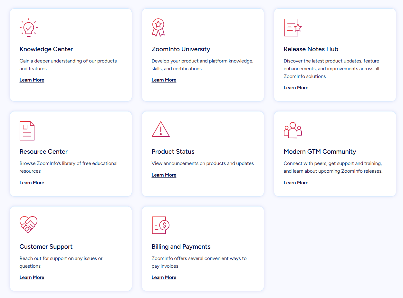Click the Billing and Payments invoice icon
This screenshot has width=403, height=298.
(161, 225)
